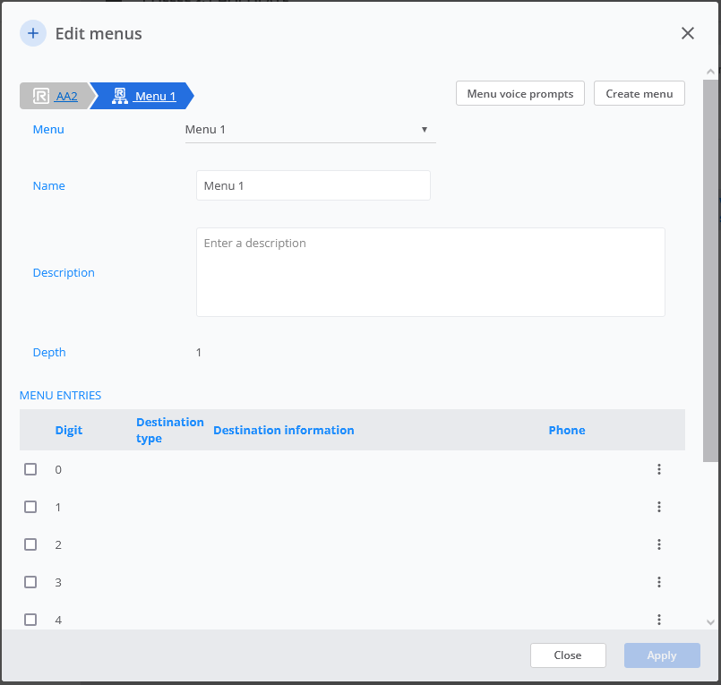Open the three-dot options for digit 2

(x=658, y=544)
